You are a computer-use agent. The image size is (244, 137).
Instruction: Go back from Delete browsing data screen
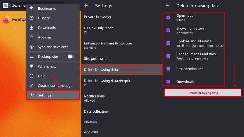(167, 5)
